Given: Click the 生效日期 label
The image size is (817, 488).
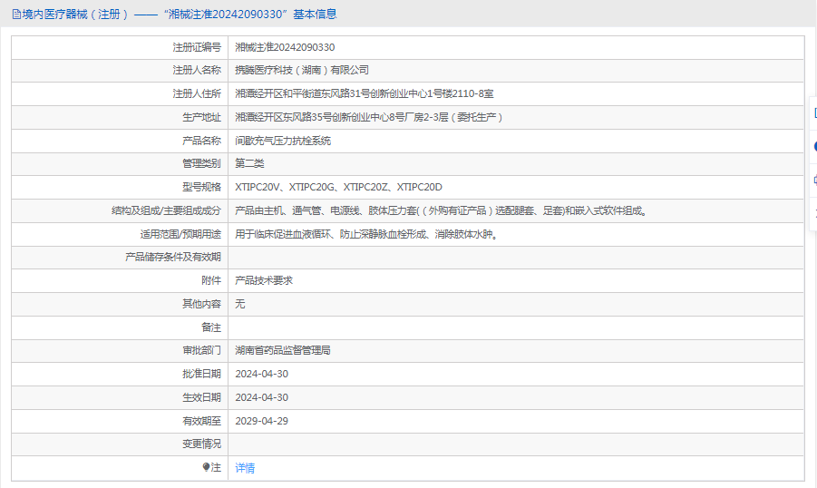Looking at the screenshot, I should point(201,397).
